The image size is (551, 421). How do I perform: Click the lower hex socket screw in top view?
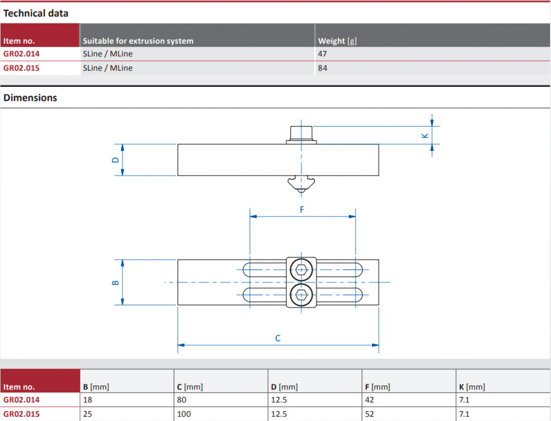click(301, 295)
